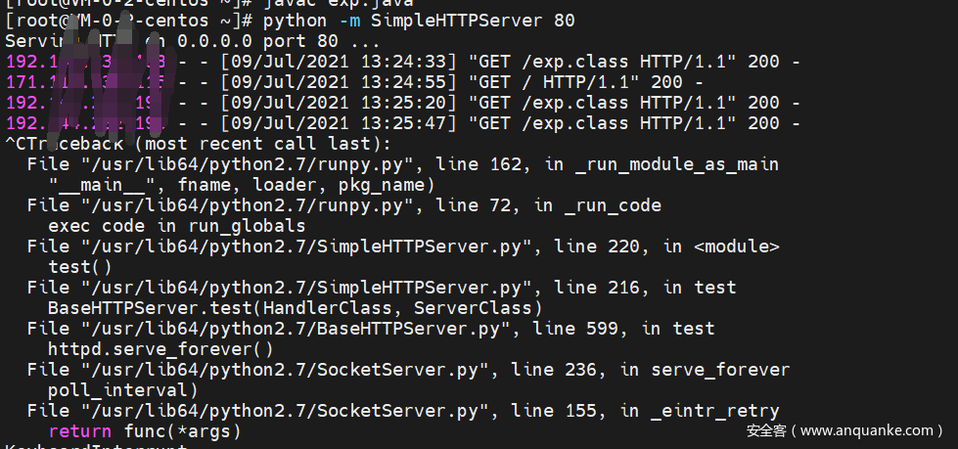Click the return func(*args) statement
Image resolution: width=958 pixels, height=449 pixels.
(144, 431)
